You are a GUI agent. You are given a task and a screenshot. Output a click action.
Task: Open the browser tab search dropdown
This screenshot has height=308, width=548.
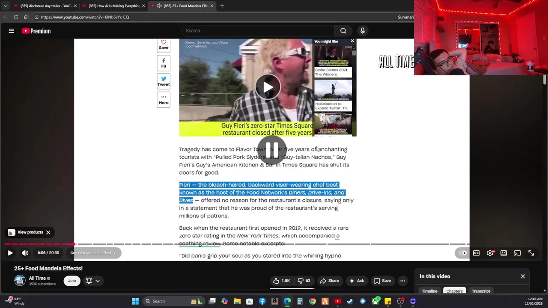point(6,6)
